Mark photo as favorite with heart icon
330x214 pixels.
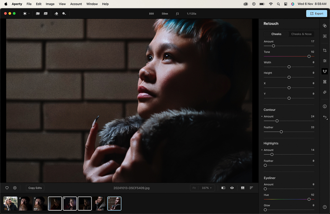[x=7, y=188]
